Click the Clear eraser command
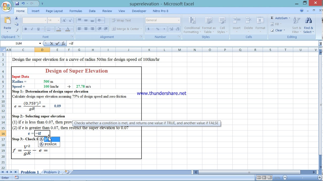 (x=278, y=30)
